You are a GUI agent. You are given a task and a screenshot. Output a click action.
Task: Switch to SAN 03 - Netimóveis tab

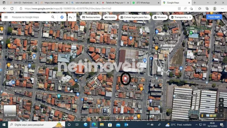coord(23,3)
